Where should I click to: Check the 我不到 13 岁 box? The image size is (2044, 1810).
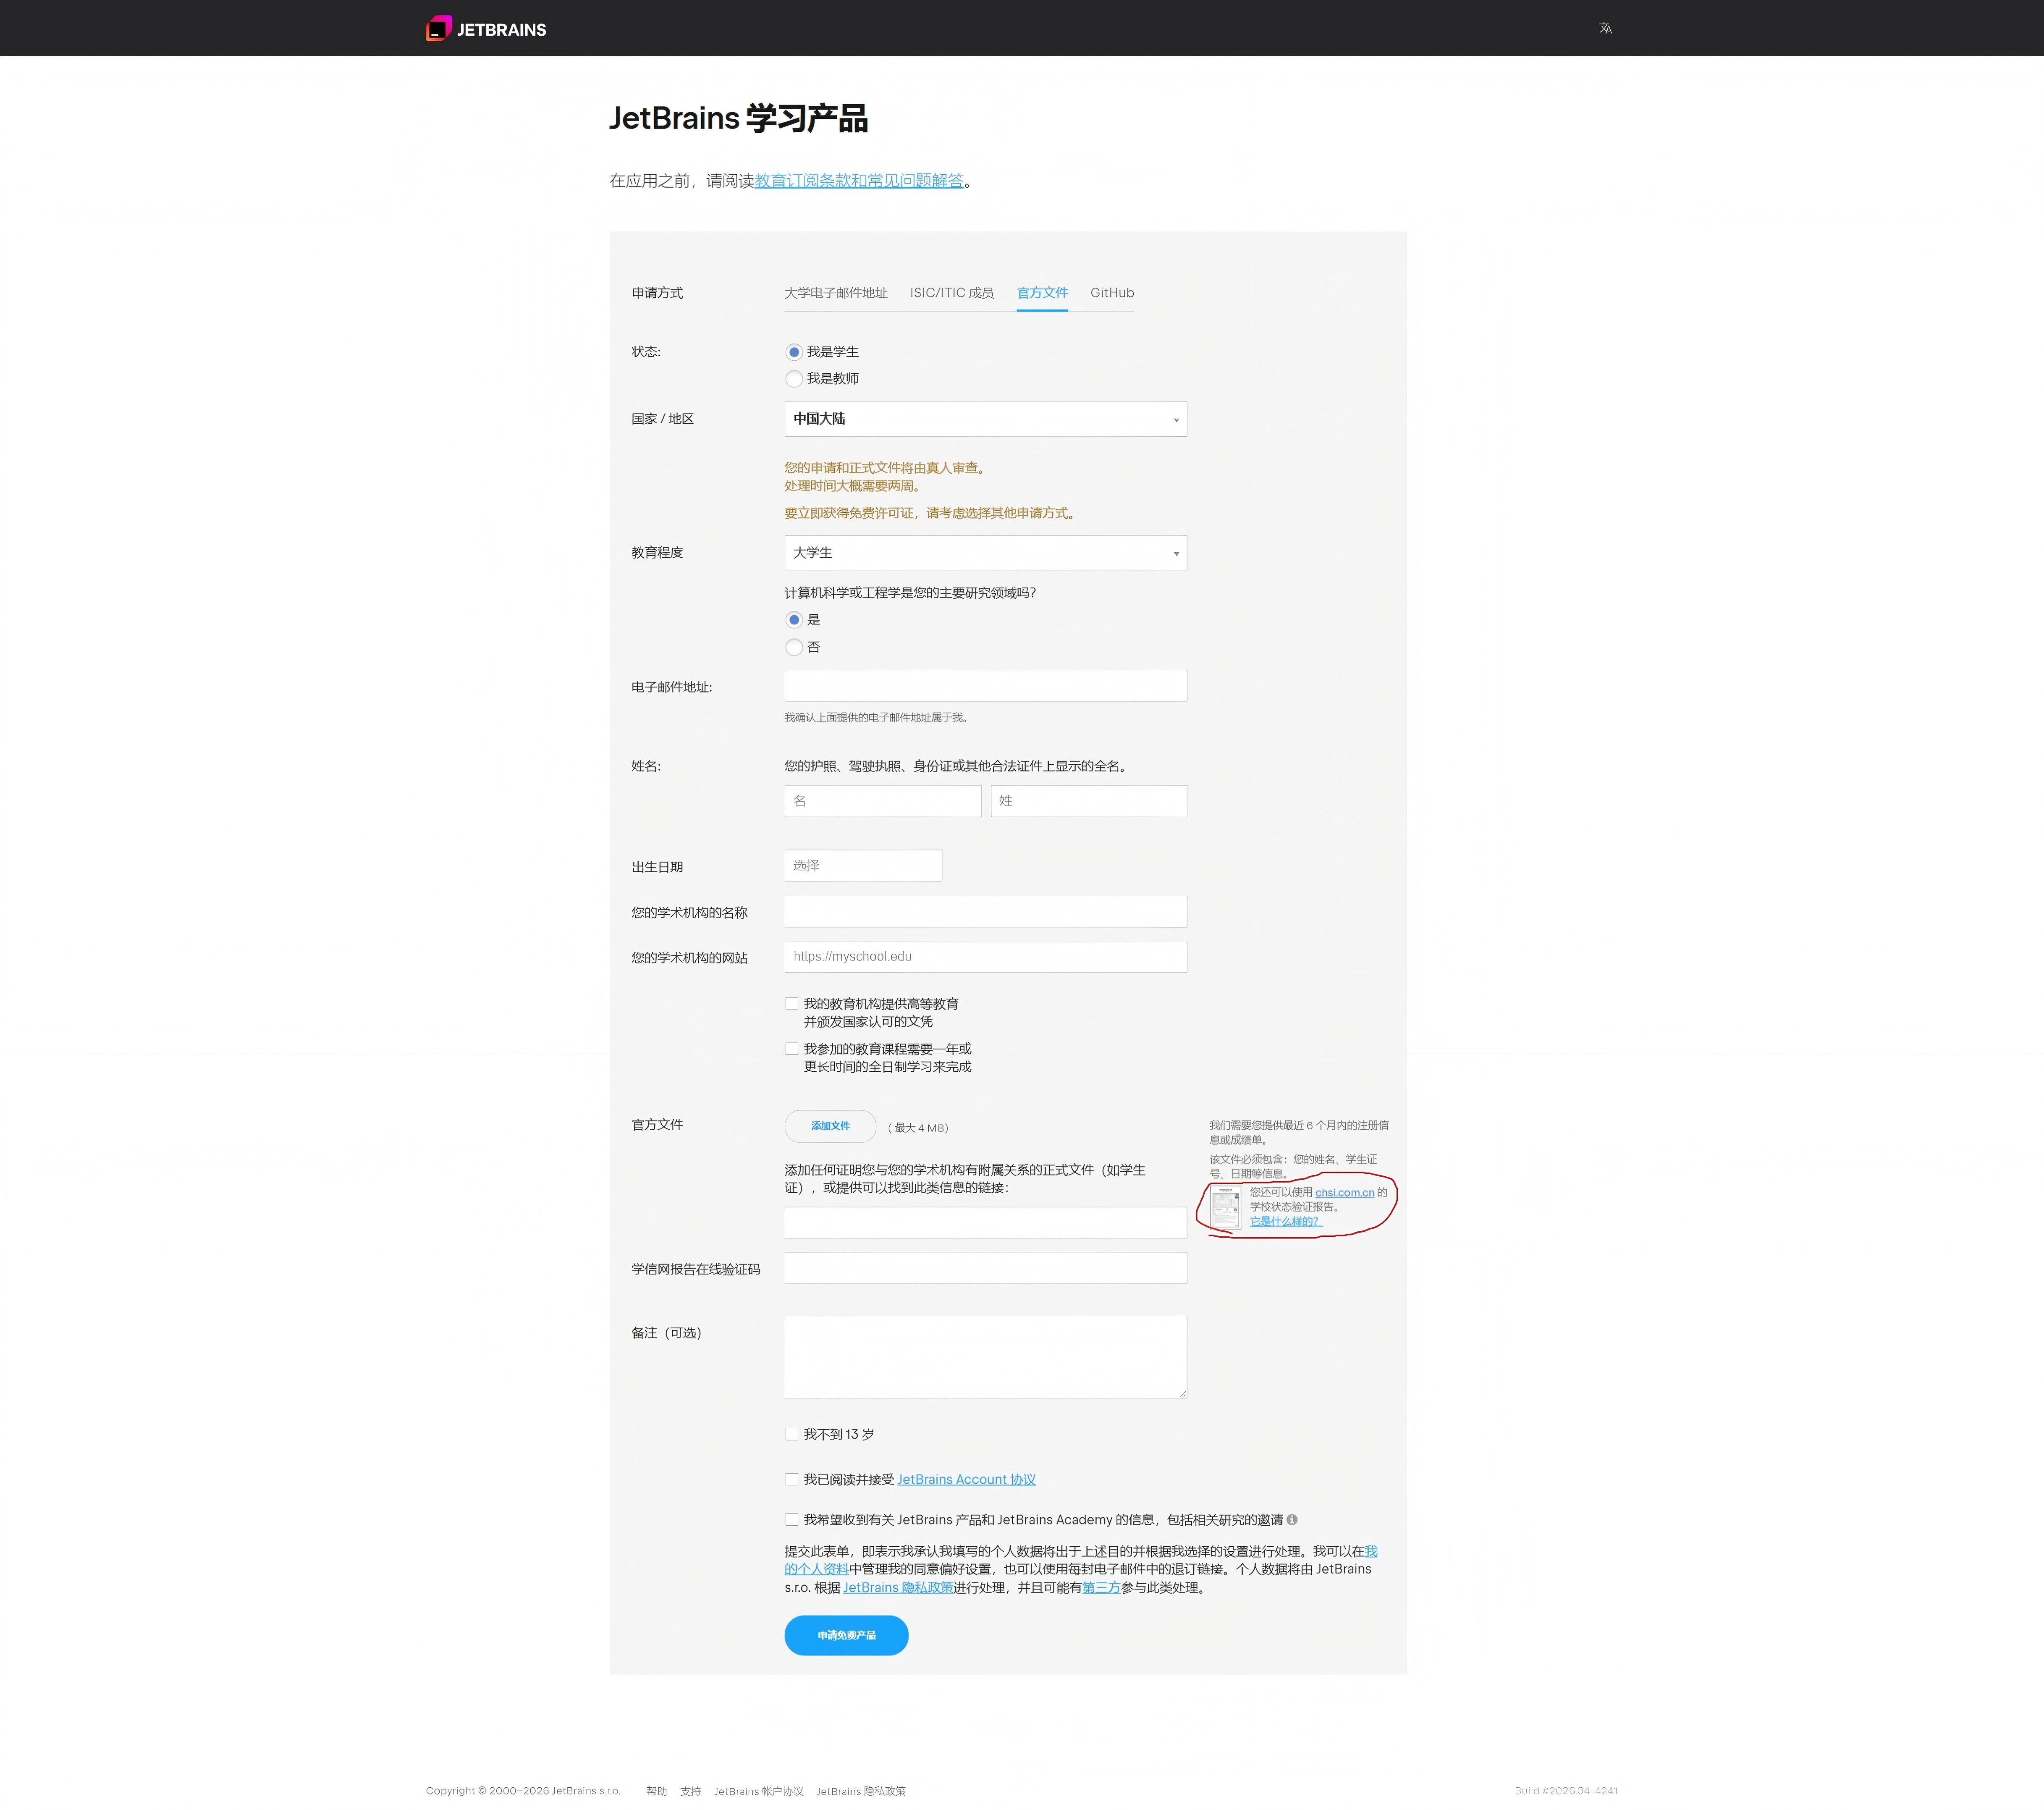pyautogui.click(x=792, y=1434)
